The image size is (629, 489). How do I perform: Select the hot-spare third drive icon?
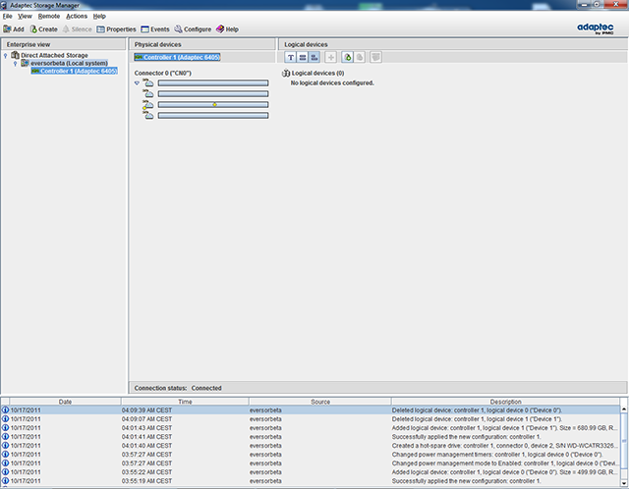pyautogui.click(x=148, y=104)
